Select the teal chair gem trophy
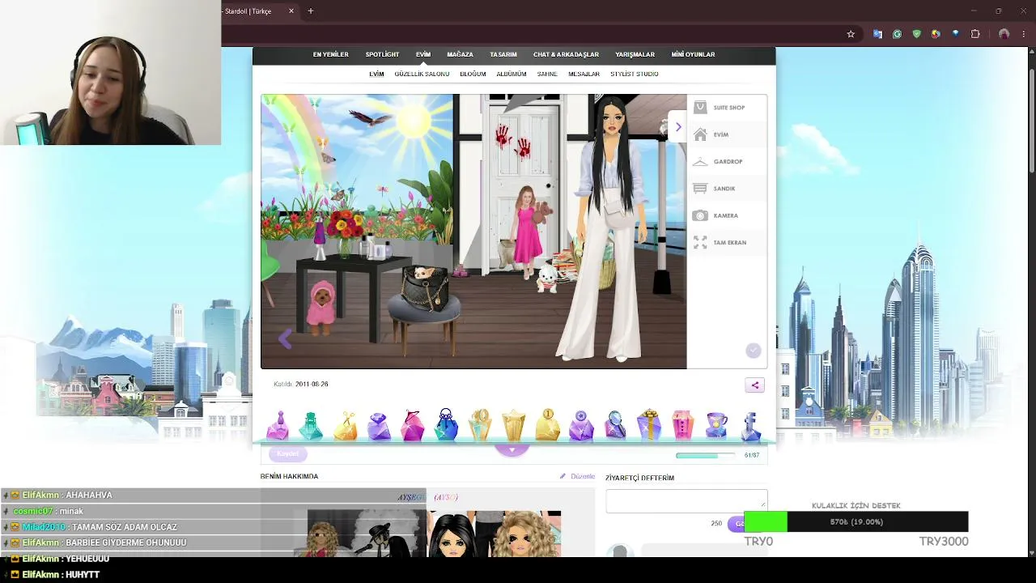Image resolution: width=1036 pixels, height=583 pixels. (311, 425)
